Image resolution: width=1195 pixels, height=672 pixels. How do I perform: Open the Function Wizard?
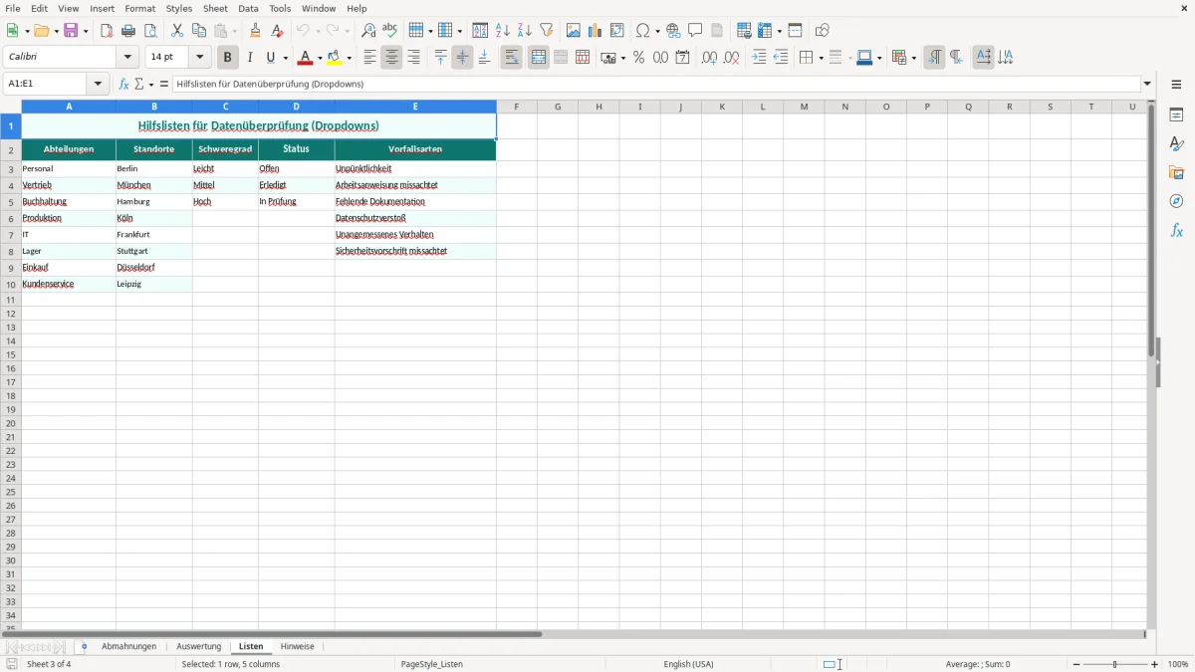(123, 85)
